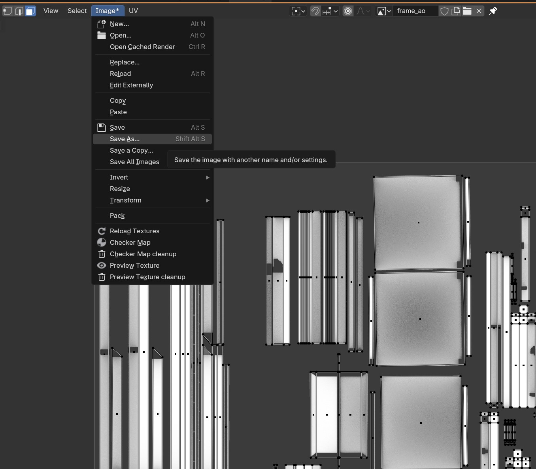Click the frame_ao image name field

pyautogui.click(x=415, y=11)
